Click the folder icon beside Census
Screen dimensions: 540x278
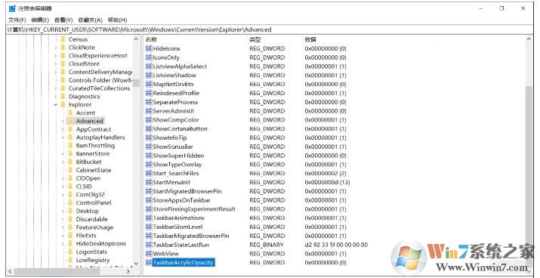[x=63, y=39]
